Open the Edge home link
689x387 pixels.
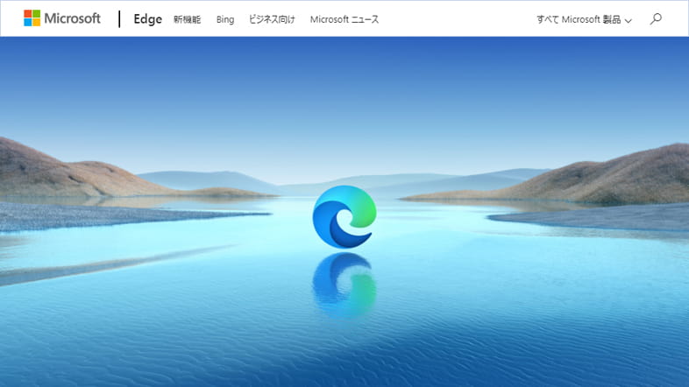coord(147,19)
